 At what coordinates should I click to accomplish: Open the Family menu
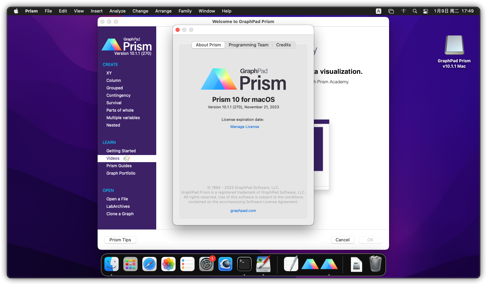pyautogui.click(x=185, y=11)
